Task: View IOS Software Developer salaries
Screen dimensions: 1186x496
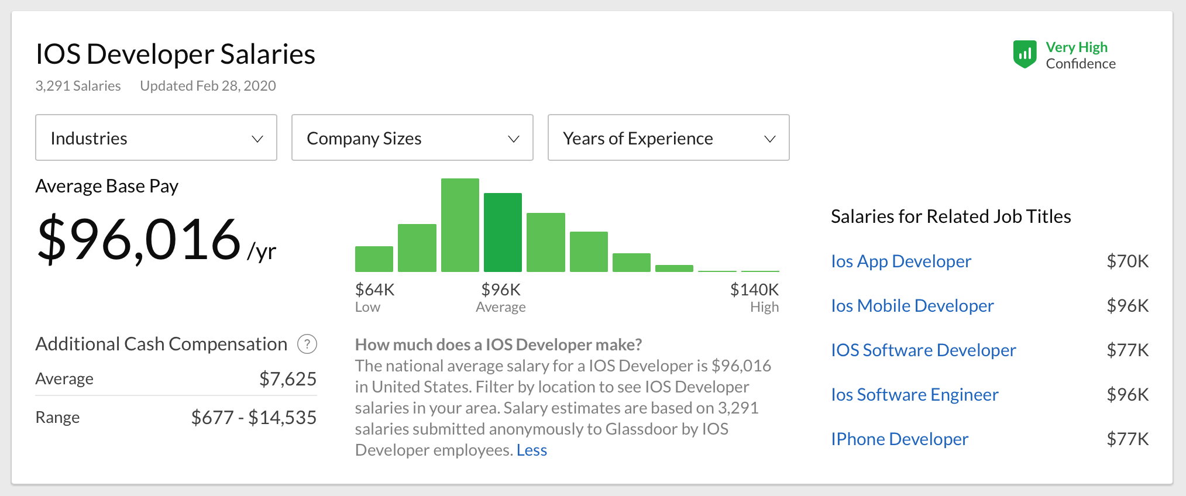Action: 923,350
